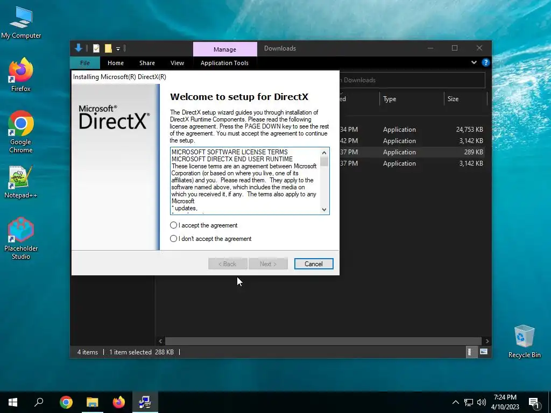Image resolution: width=551 pixels, height=413 pixels.
Task: Click the Manage contextual tab
Action: [225, 49]
